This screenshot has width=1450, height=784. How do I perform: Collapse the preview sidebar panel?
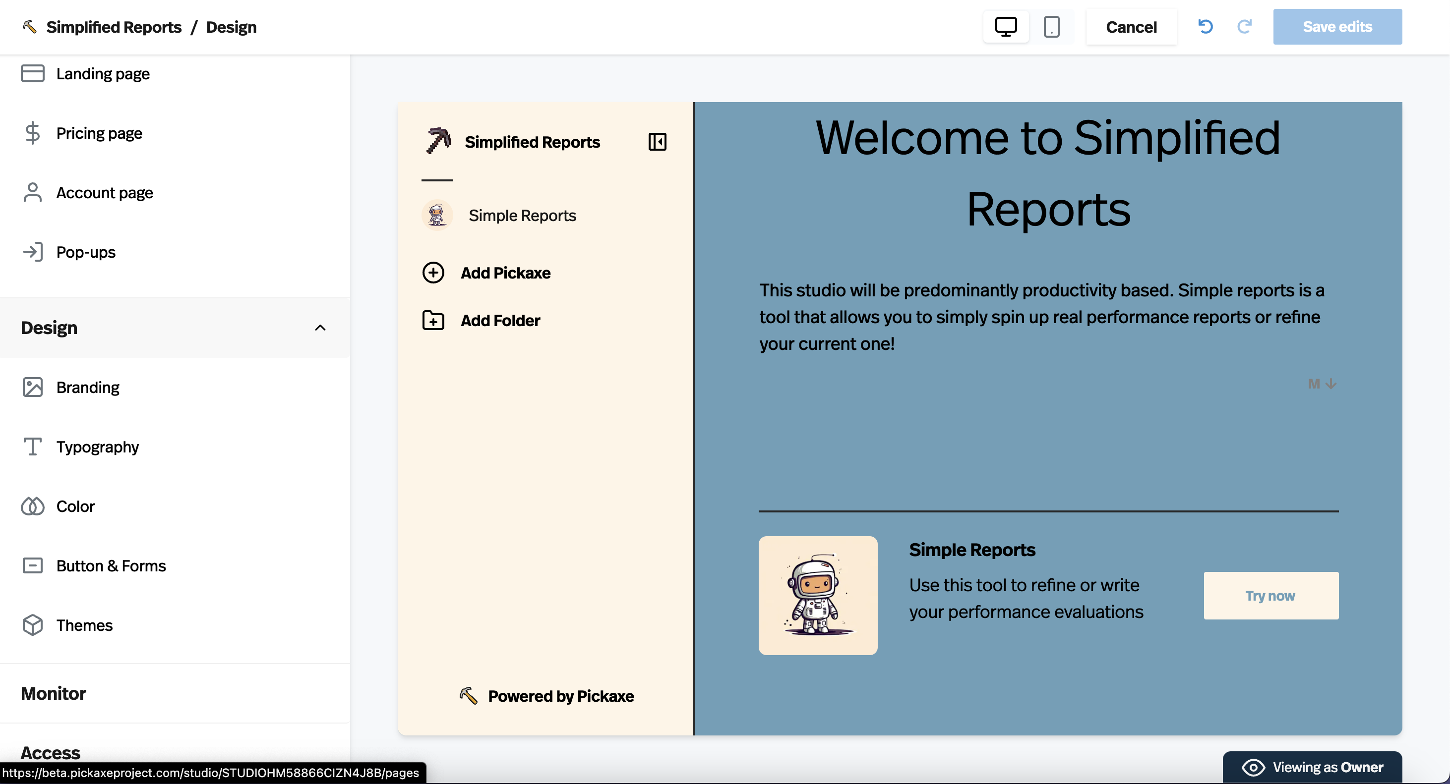point(657,142)
